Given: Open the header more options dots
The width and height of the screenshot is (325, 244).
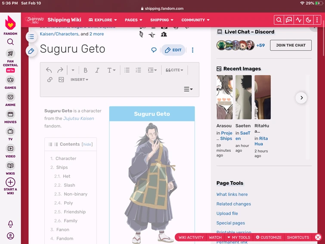Looking at the screenshot, I should [317, 20].
